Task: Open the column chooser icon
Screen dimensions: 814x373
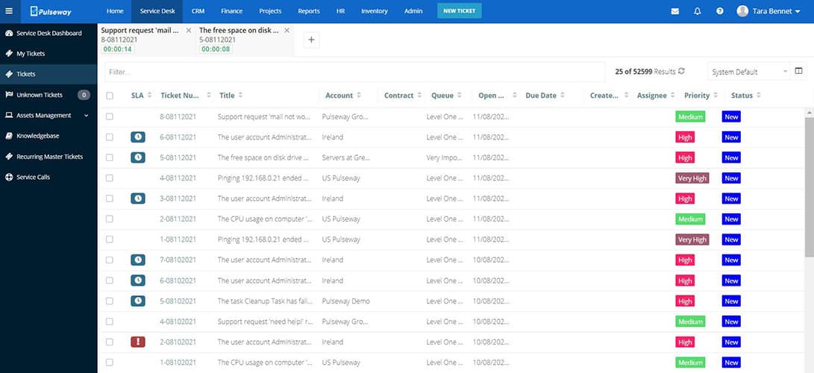Action: coord(798,72)
